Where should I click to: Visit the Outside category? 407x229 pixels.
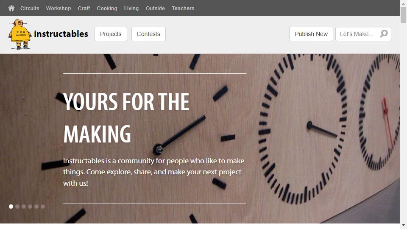click(x=155, y=8)
